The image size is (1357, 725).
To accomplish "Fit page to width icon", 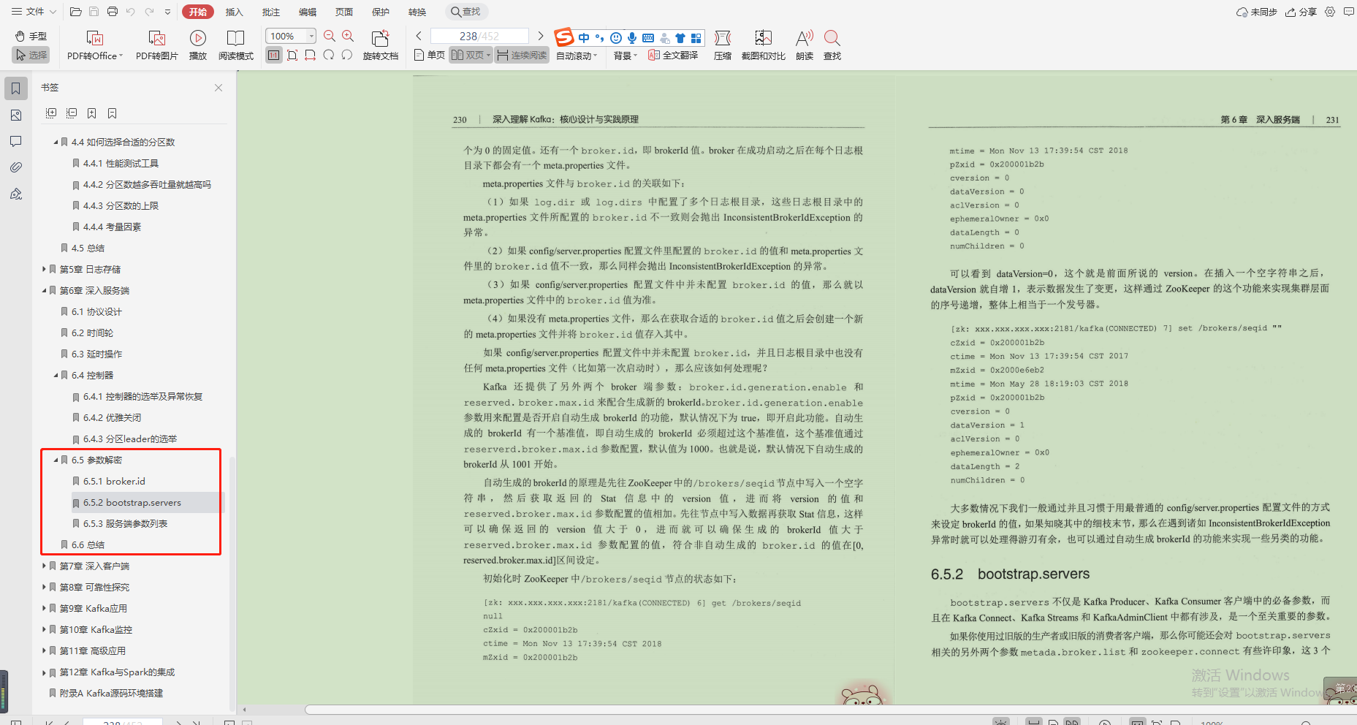I will pos(311,55).
